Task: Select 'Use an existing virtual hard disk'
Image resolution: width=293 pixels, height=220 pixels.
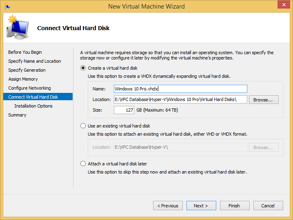Action: 83,126
